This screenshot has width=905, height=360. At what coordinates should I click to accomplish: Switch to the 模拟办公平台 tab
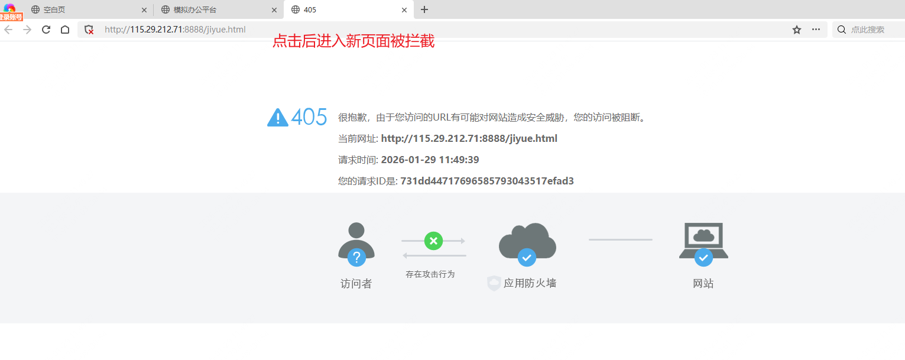click(218, 10)
